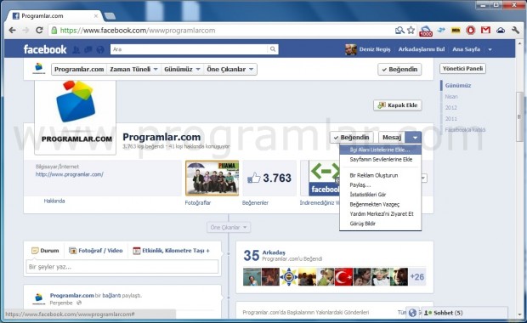Close the Programlar.com browser tab

pos(96,16)
